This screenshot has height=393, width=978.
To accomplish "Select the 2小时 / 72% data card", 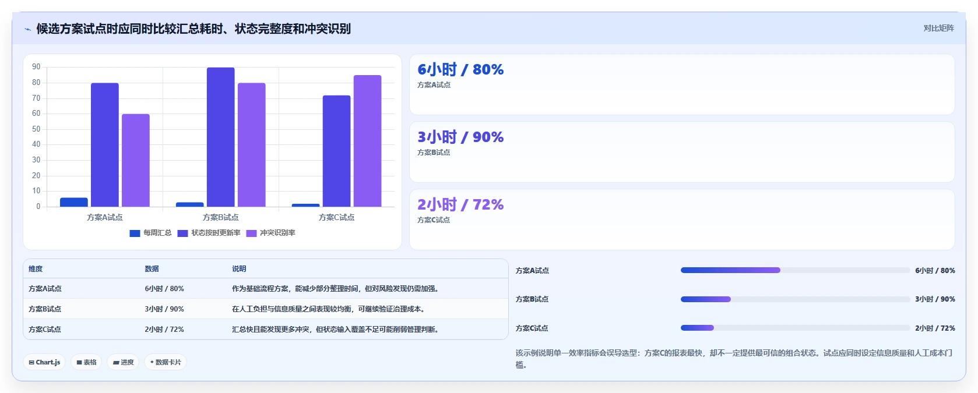I will tap(682, 219).
